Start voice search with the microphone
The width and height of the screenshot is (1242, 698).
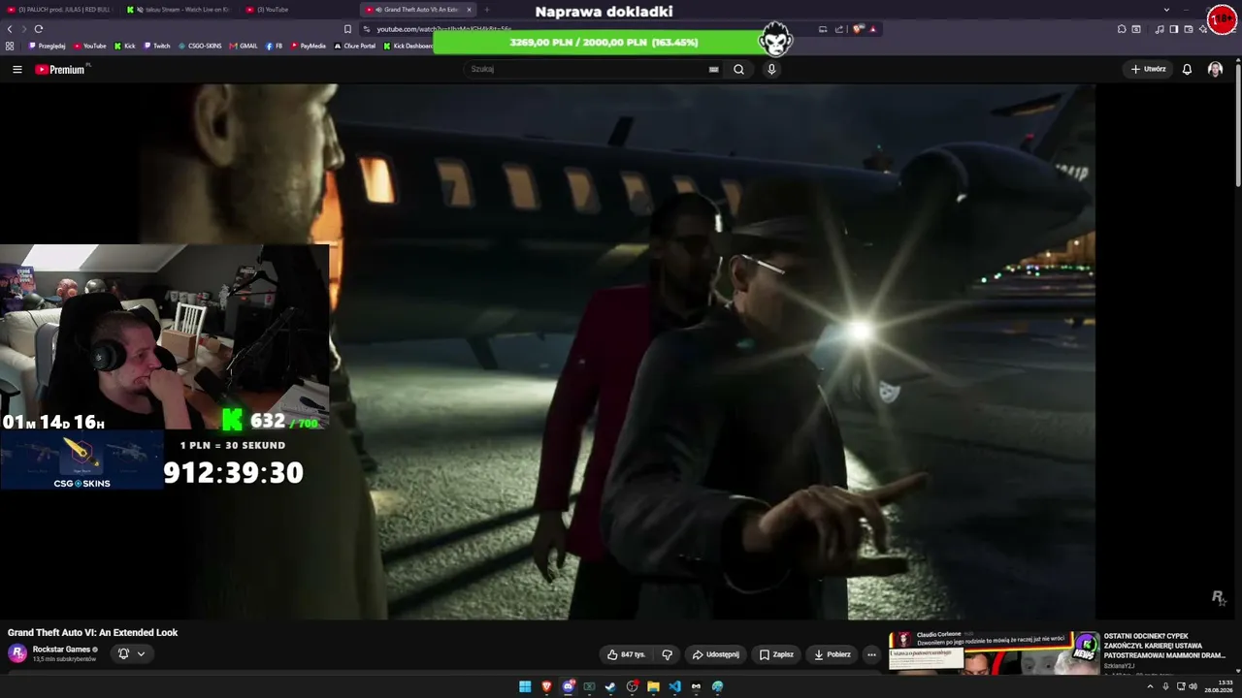coord(771,70)
